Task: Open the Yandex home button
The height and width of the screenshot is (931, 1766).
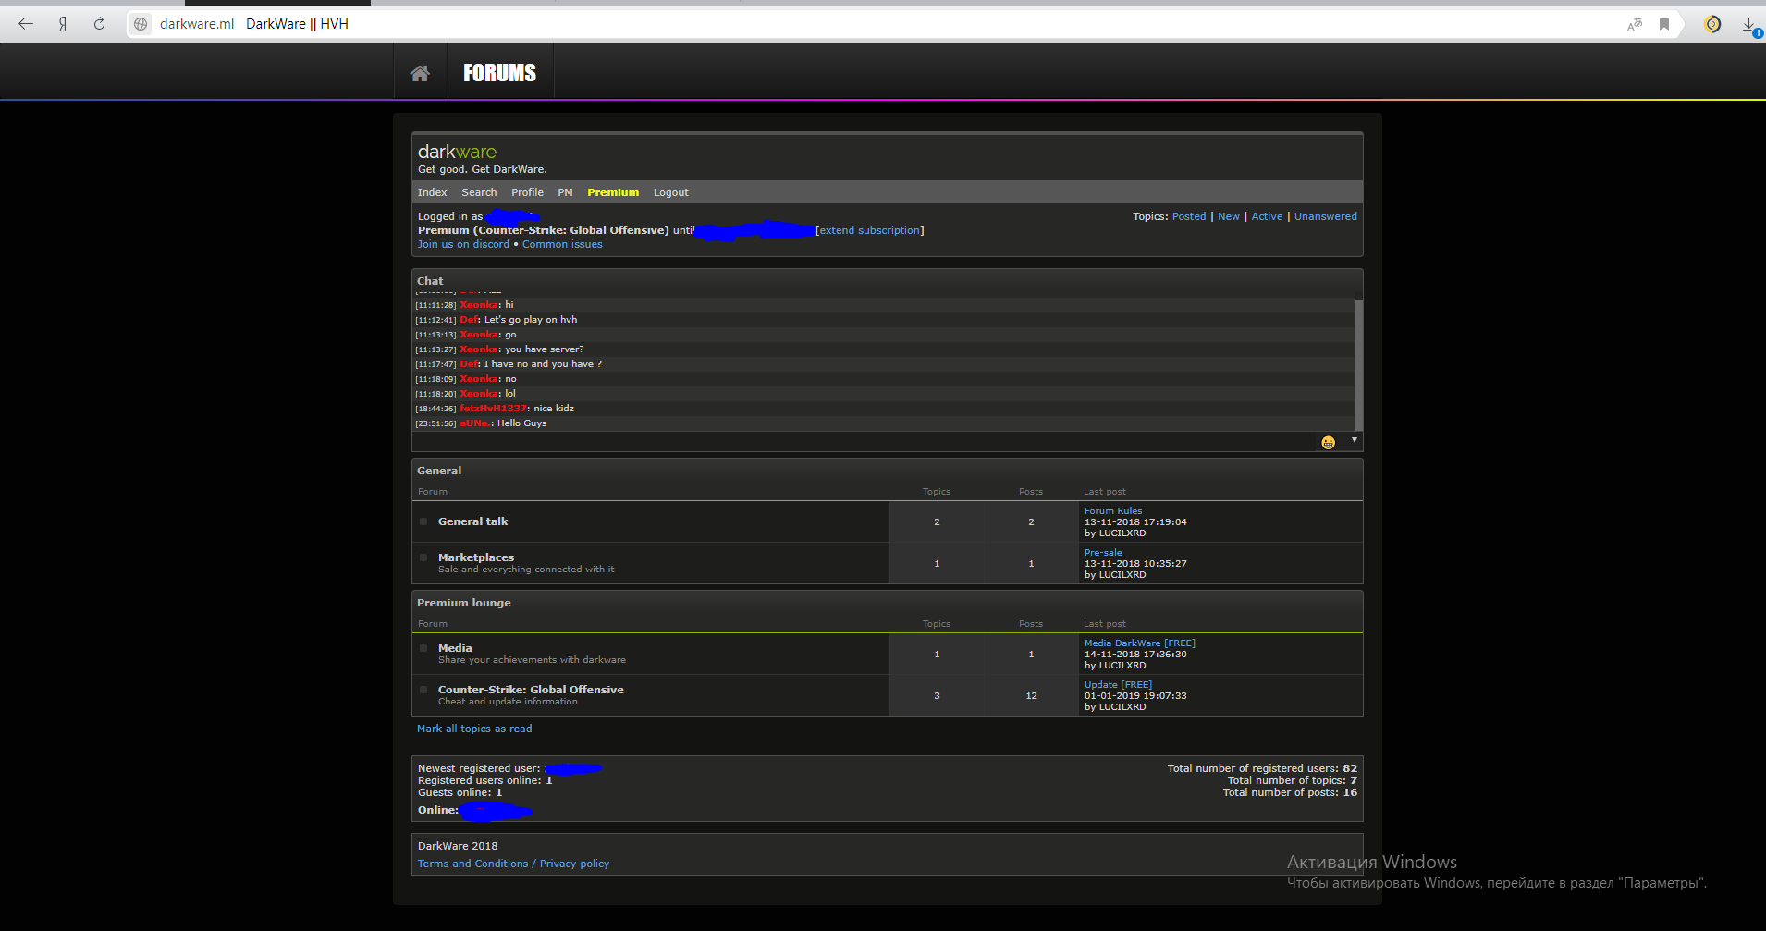Action: coord(63,24)
